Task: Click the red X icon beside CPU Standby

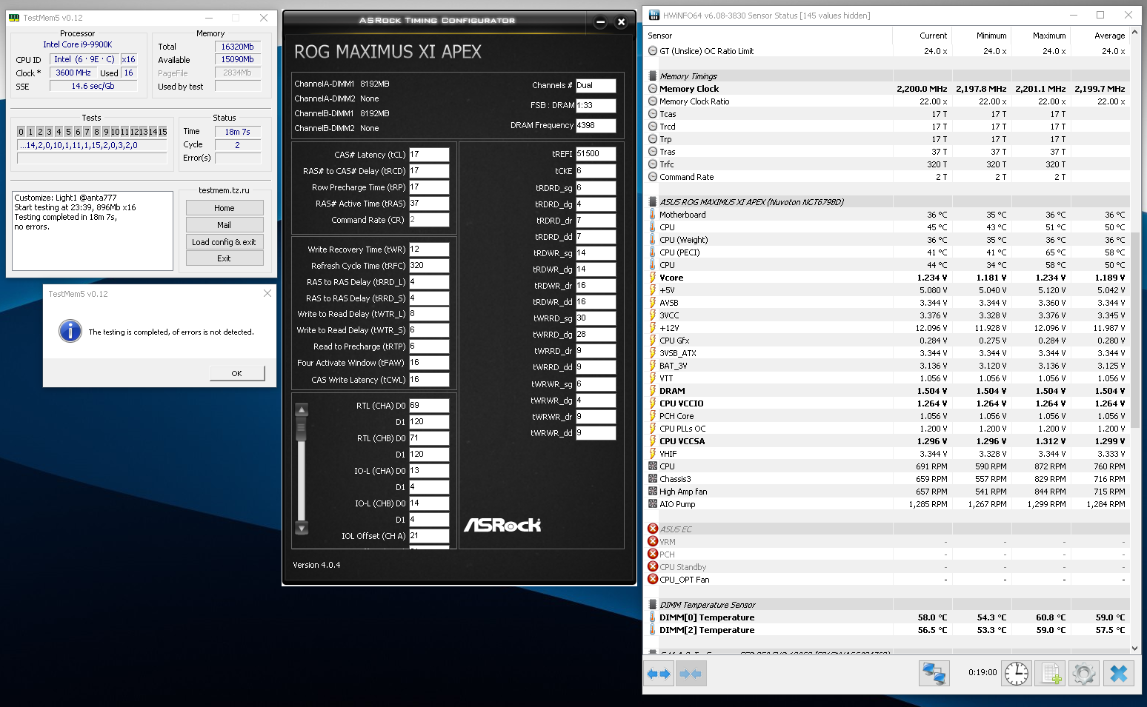Action: point(653,566)
